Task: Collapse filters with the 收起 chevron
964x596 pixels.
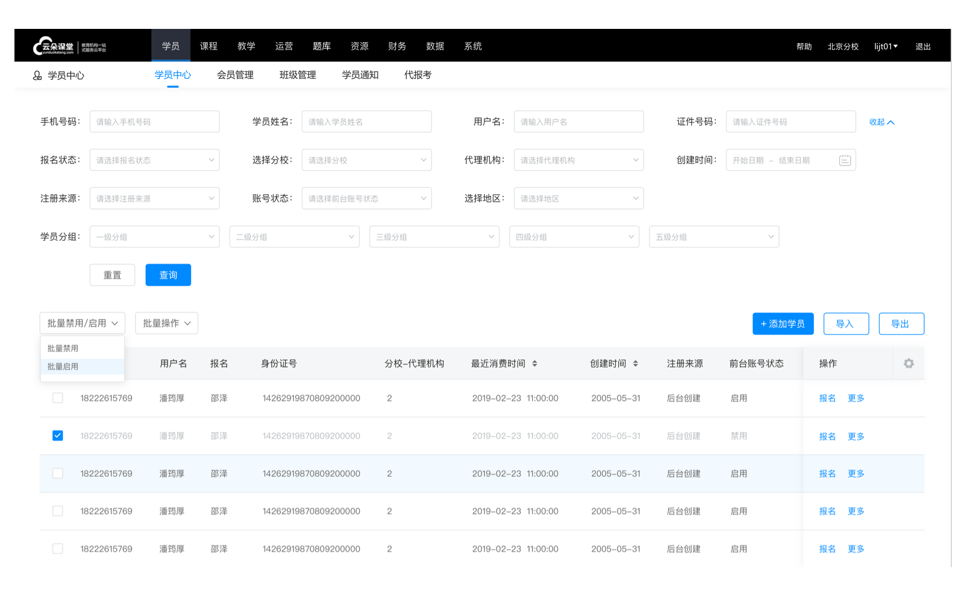Action: pos(881,121)
